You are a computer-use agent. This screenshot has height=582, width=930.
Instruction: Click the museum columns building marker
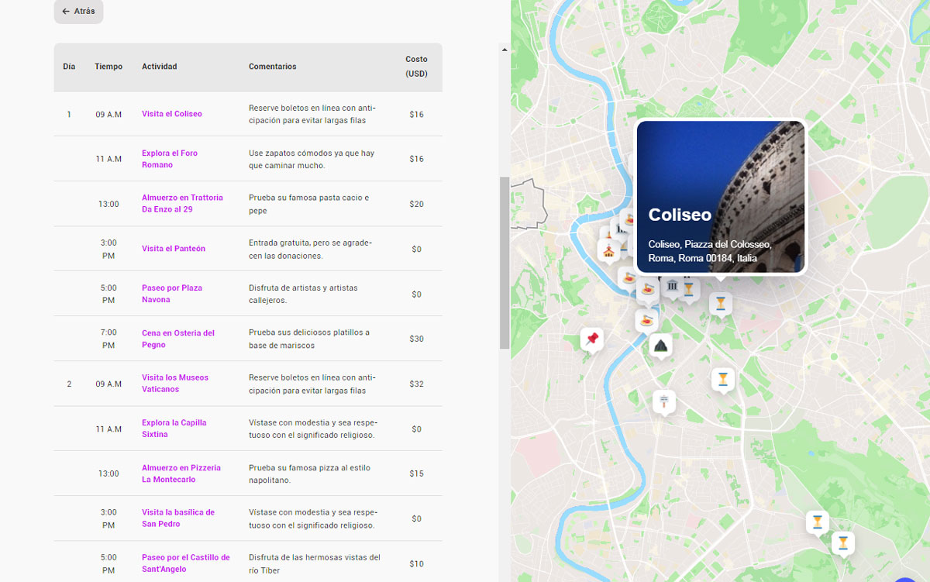671,288
